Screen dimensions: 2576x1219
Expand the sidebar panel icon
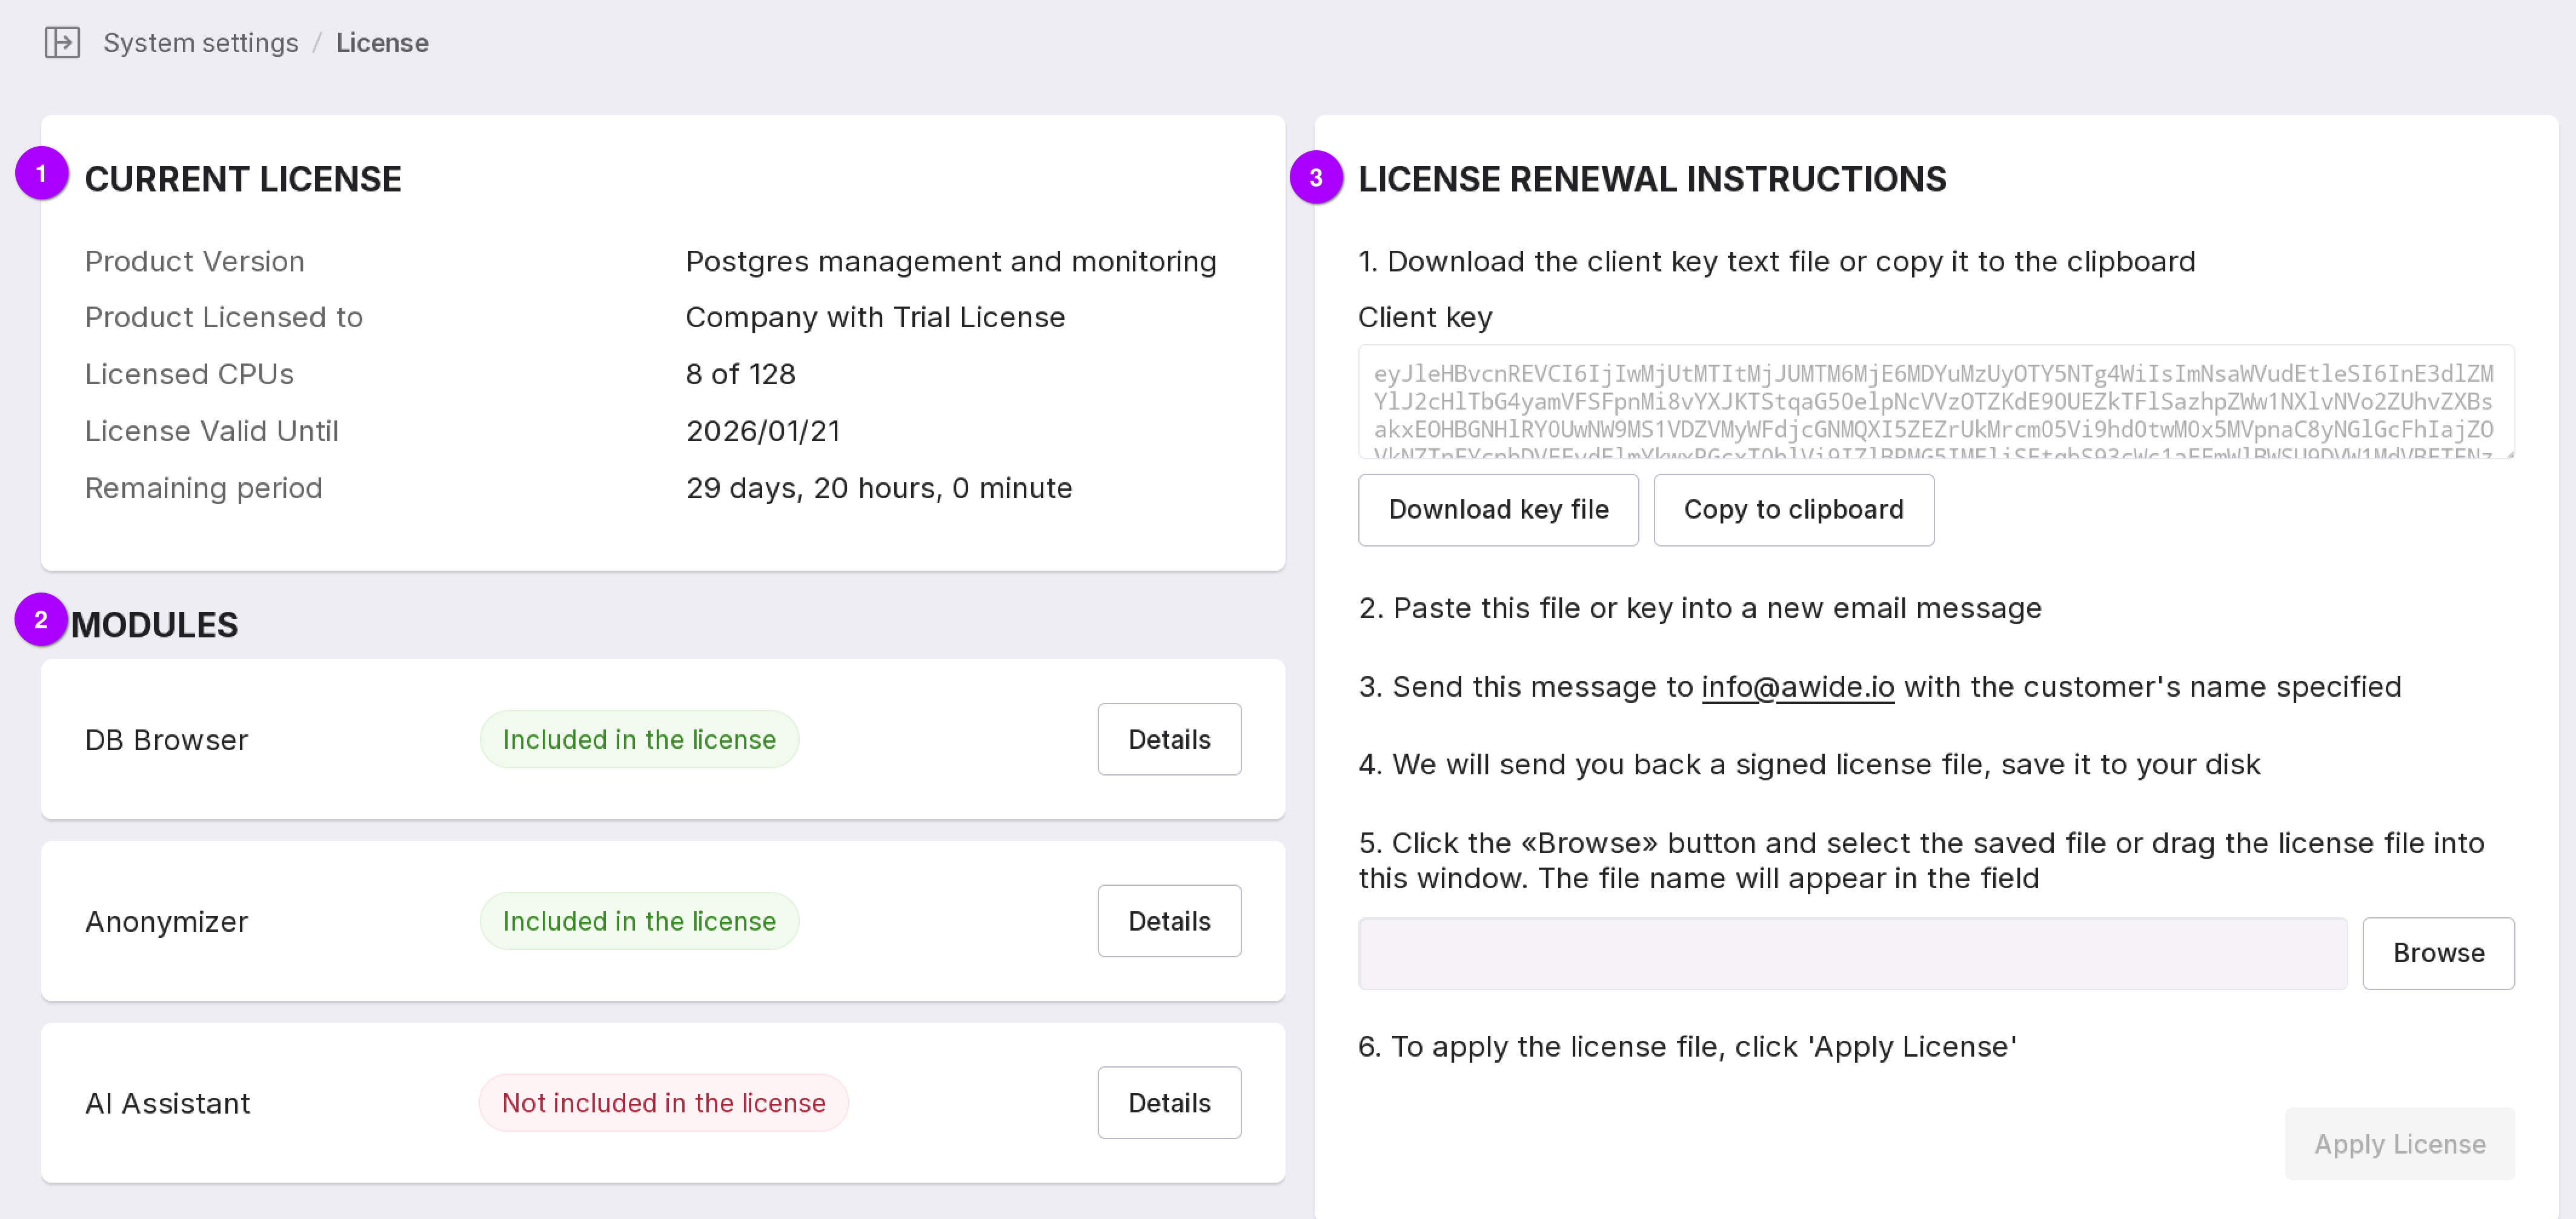pos(62,43)
